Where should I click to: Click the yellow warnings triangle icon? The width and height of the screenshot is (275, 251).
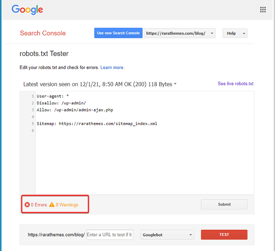(x=52, y=205)
